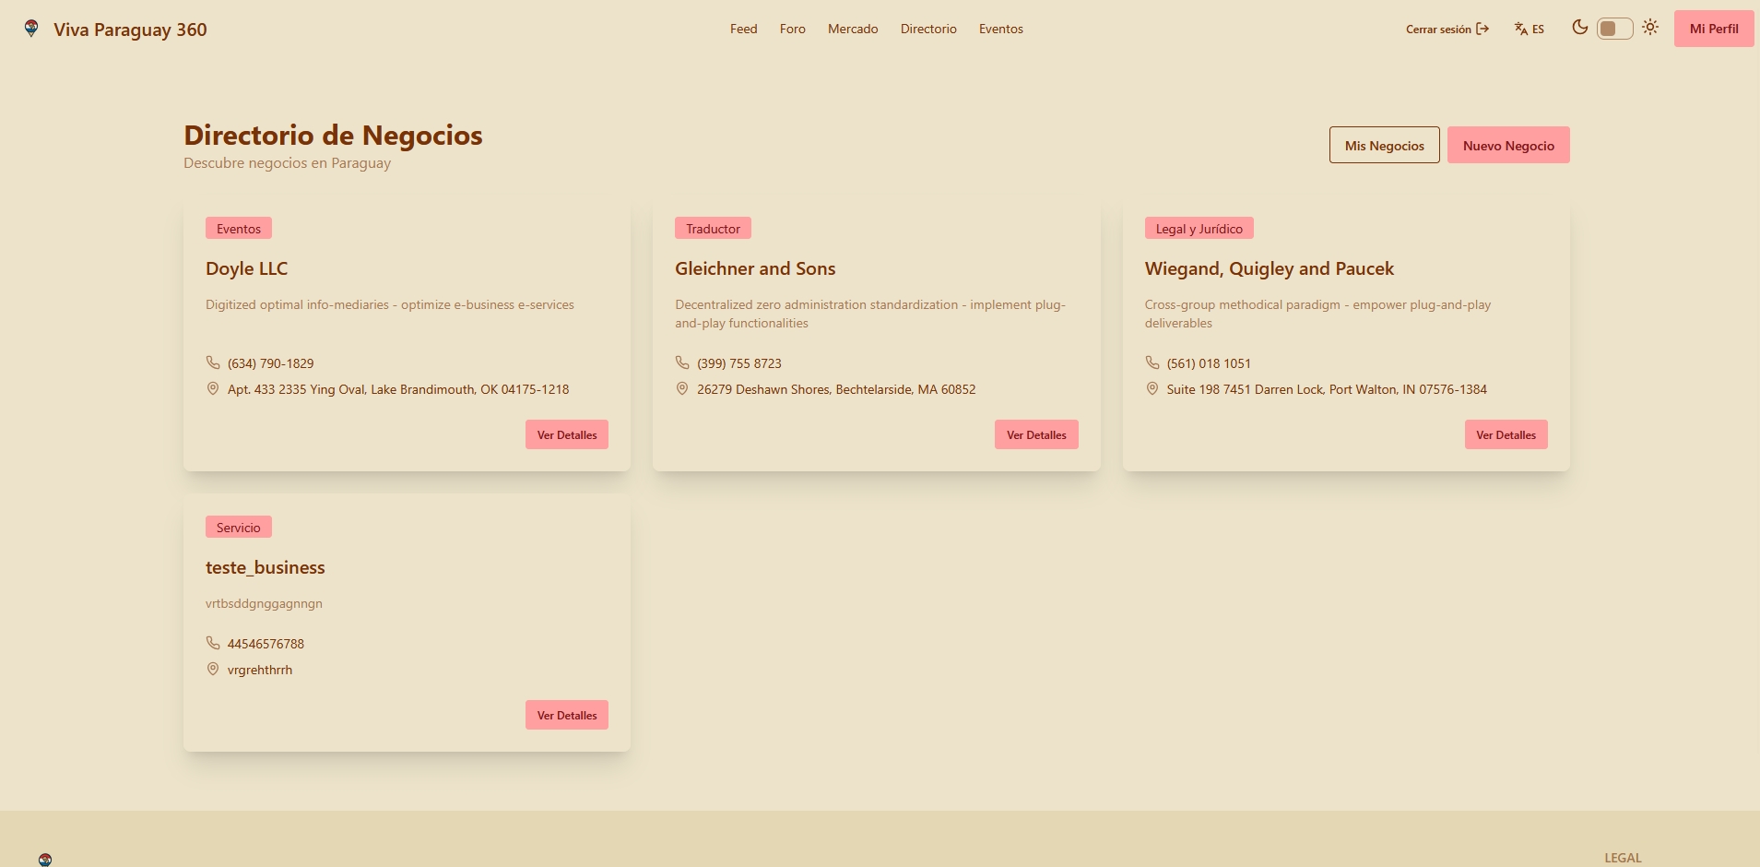
Task: Open Mis Negocios
Action: [x=1384, y=146]
